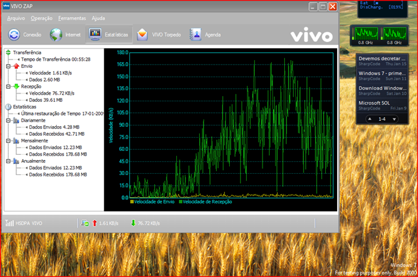
Task: Click the HSDPA signal strength icon
Action: click(x=9, y=223)
